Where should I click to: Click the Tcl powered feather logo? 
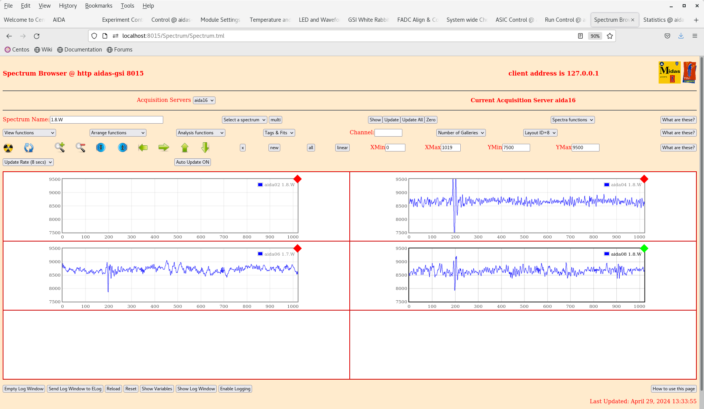pyautogui.click(x=690, y=72)
